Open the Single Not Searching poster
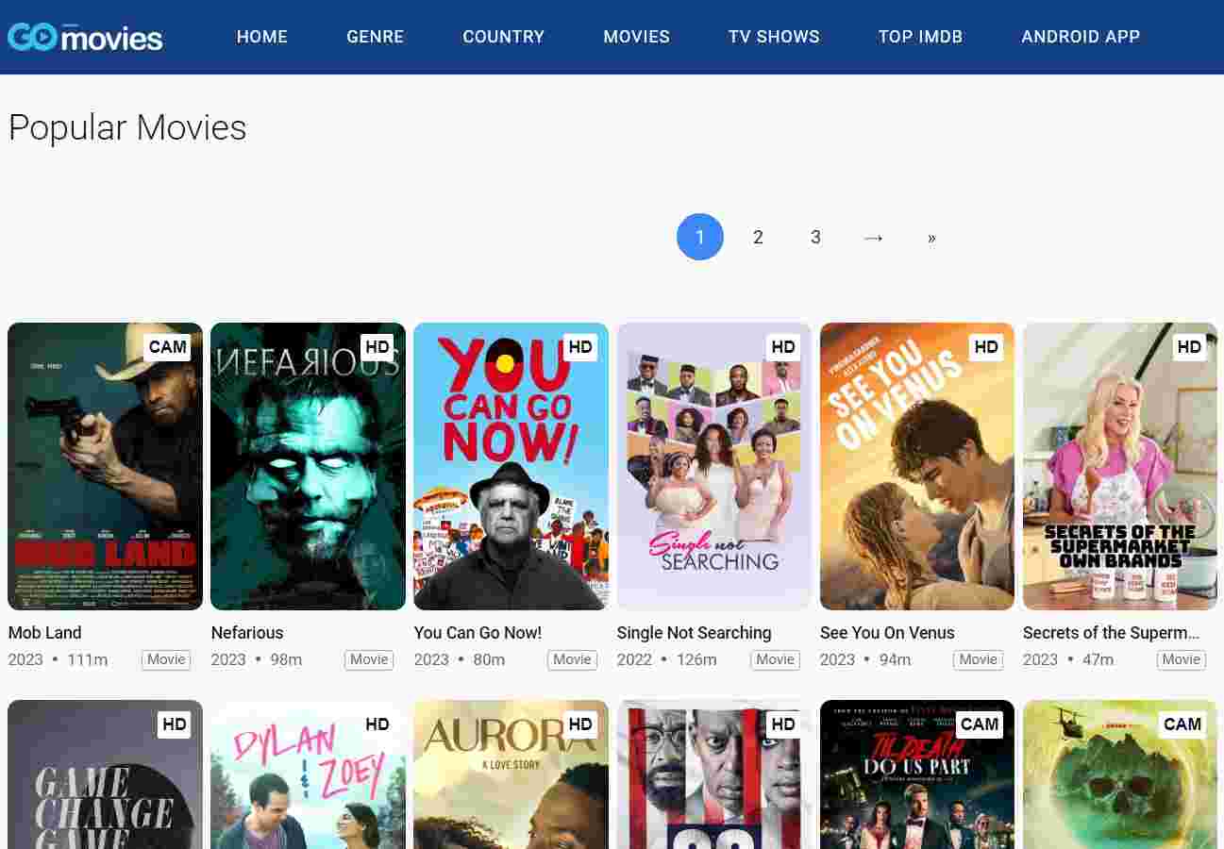The height and width of the screenshot is (849, 1224). (x=714, y=466)
